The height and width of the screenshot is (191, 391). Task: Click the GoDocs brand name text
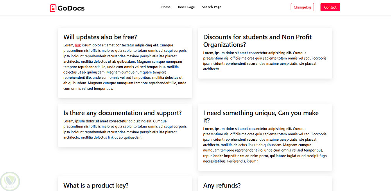pyautogui.click(x=71, y=8)
